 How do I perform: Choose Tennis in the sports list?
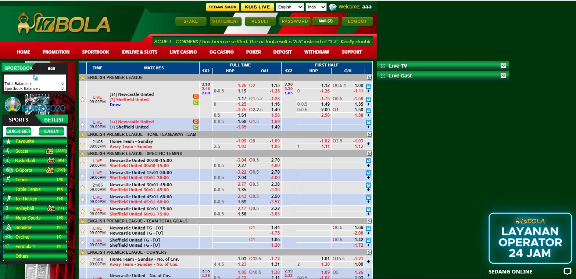point(35,180)
